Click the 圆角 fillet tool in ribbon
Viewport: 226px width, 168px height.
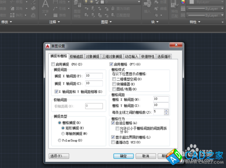coord(16,9)
